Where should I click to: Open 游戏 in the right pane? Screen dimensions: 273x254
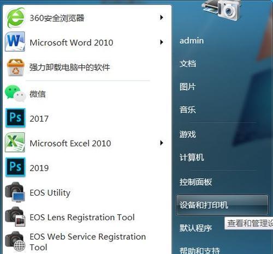pos(188,135)
